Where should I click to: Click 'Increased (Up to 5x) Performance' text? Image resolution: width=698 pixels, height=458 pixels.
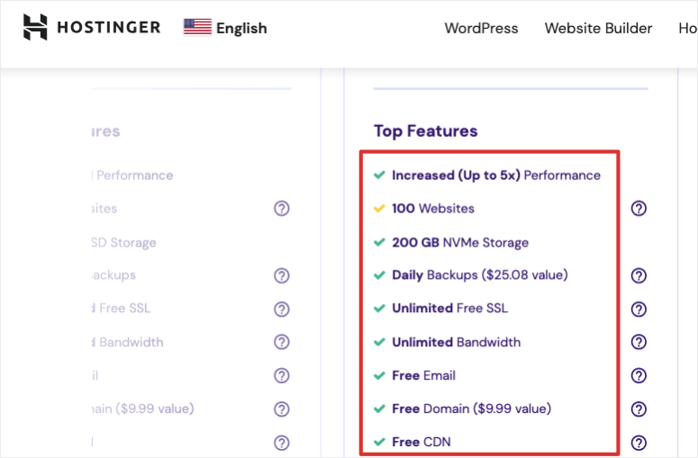pyautogui.click(x=496, y=175)
